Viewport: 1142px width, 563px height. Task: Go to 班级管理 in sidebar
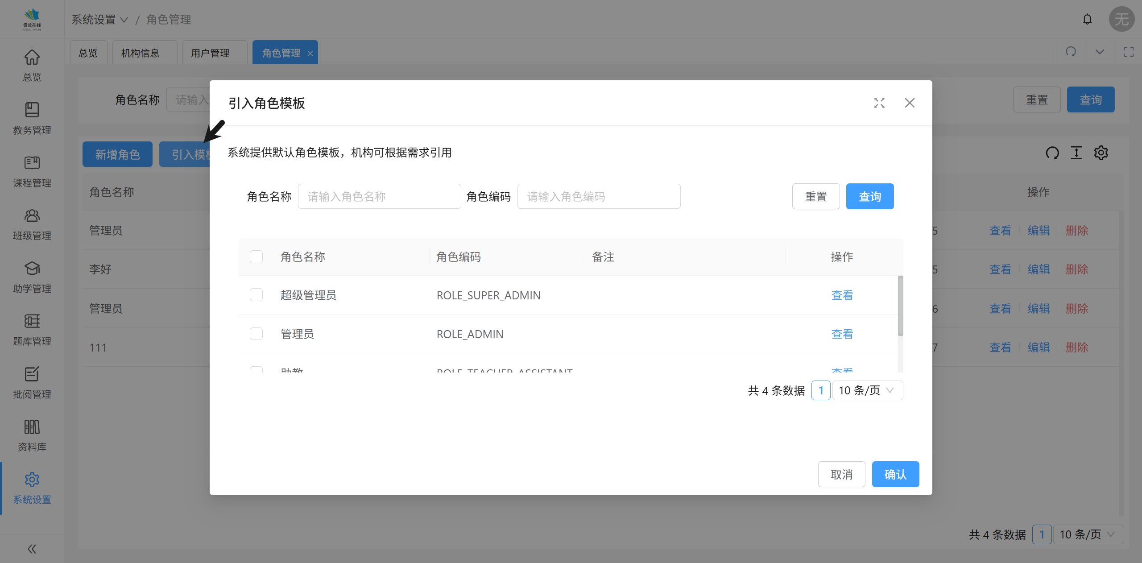coord(32,216)
